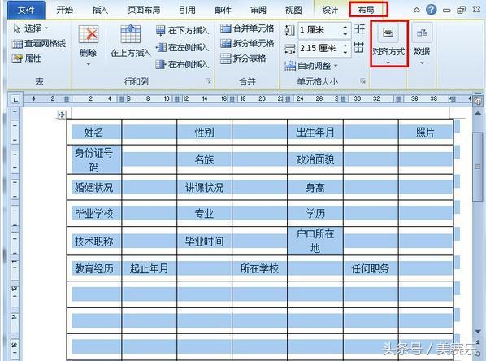Click the ribbon minimize caret icon
The width and height of the screenshot is (486, 361).
tap(416, 10)
